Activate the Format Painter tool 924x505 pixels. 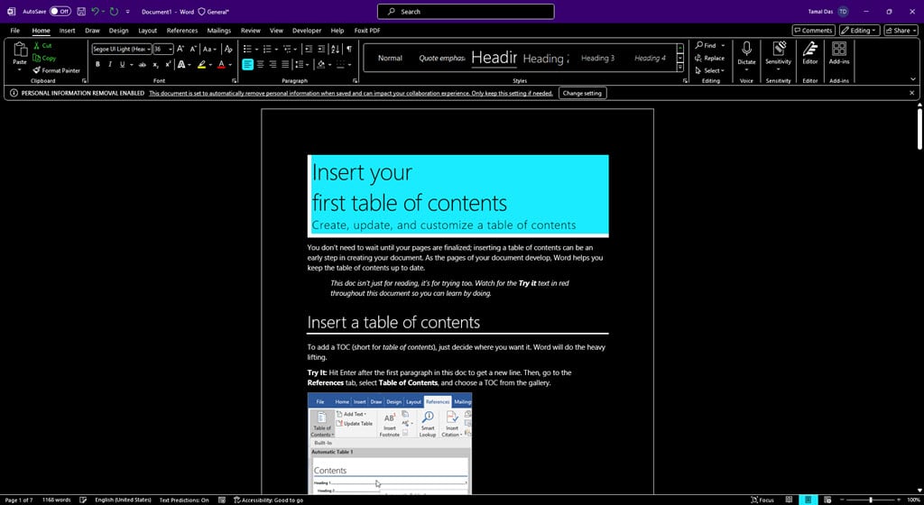pos(57,70)
